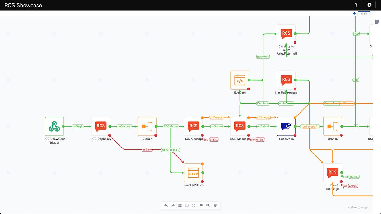
Task: Click onSubmit label before Receive15
Action: pyautogui.click(x=263, y=126)
